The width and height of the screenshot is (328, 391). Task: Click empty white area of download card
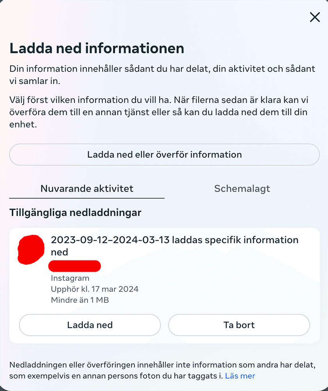[234, 285]
